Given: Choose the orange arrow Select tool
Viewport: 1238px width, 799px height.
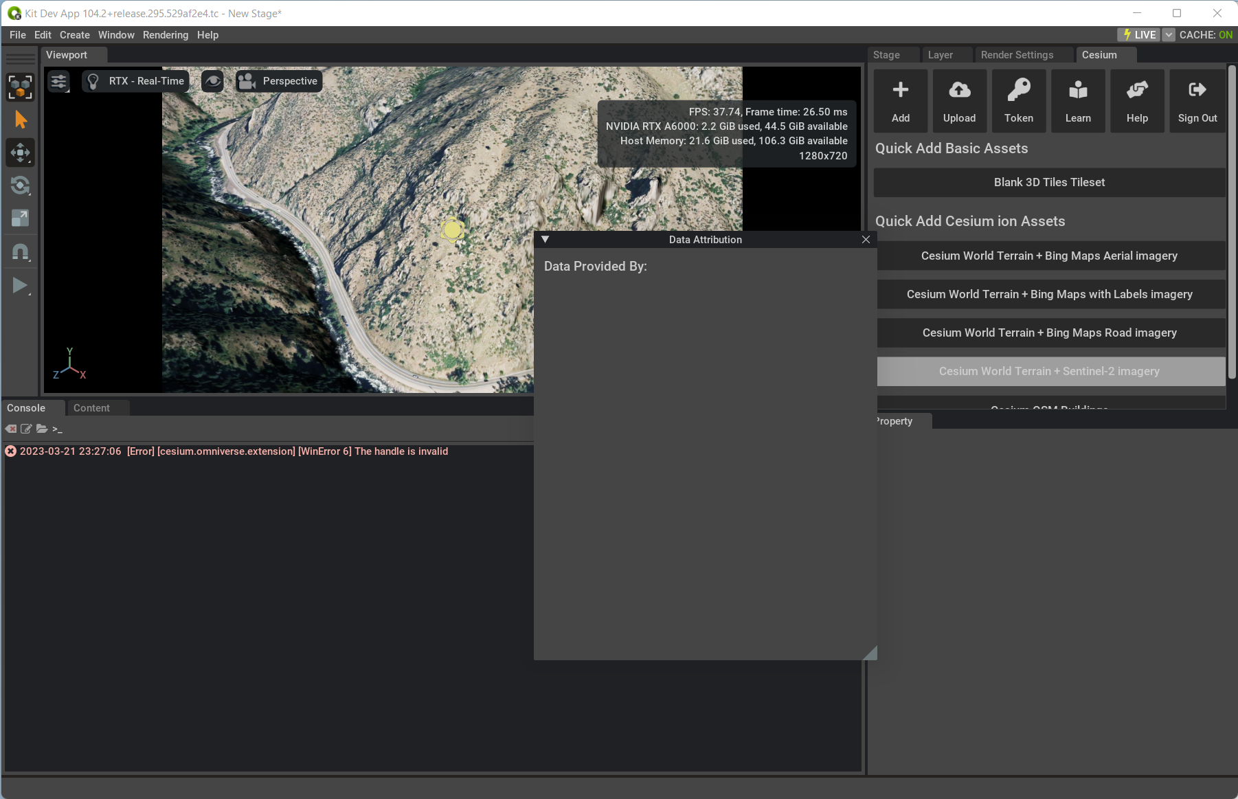Looking at the screenshot, I should (x=21, y=120).
